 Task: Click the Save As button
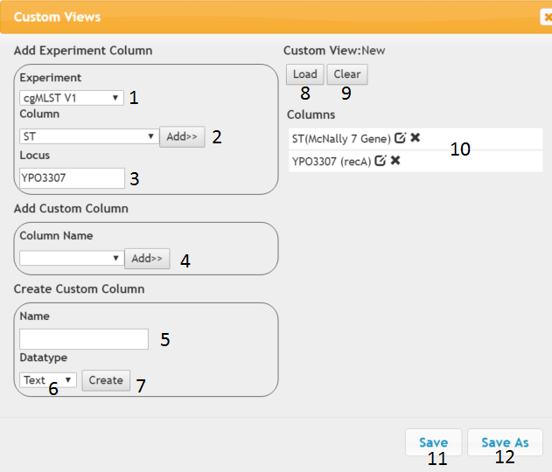pyautogui.click(x=505, y=442)
